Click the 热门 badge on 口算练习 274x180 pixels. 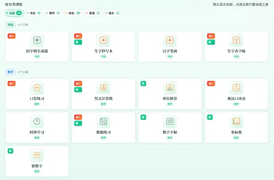pyautogui.click(x=12, y=83)
